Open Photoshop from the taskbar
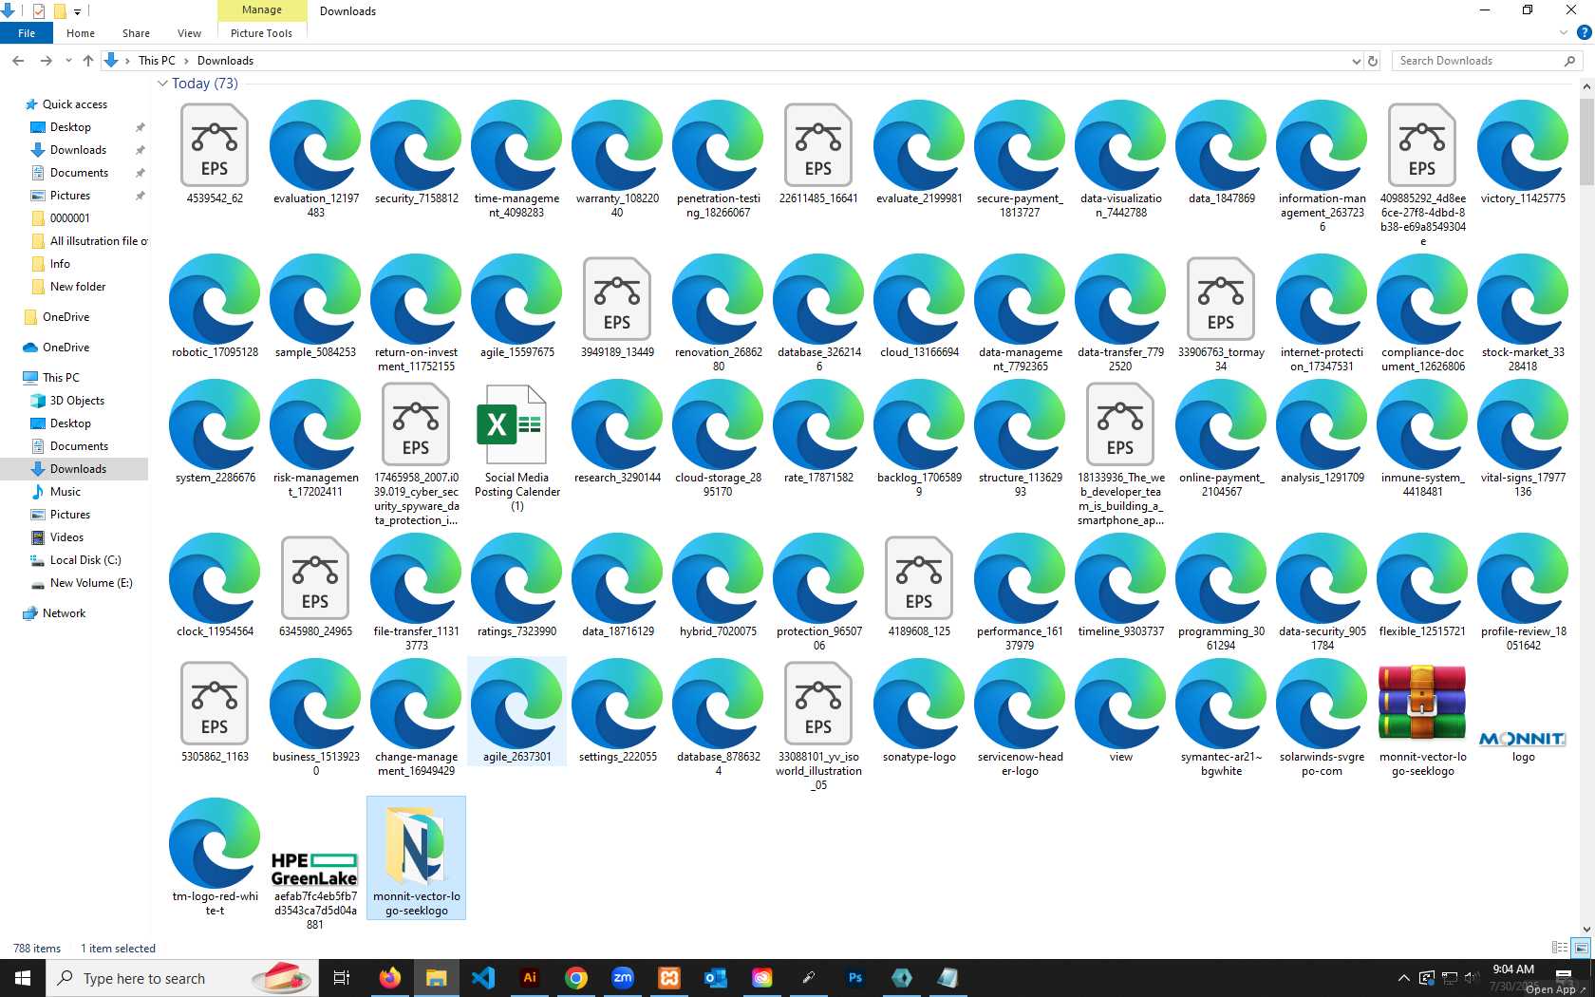The width and height of the screenshot is (1595, 997). coord(855,978)
